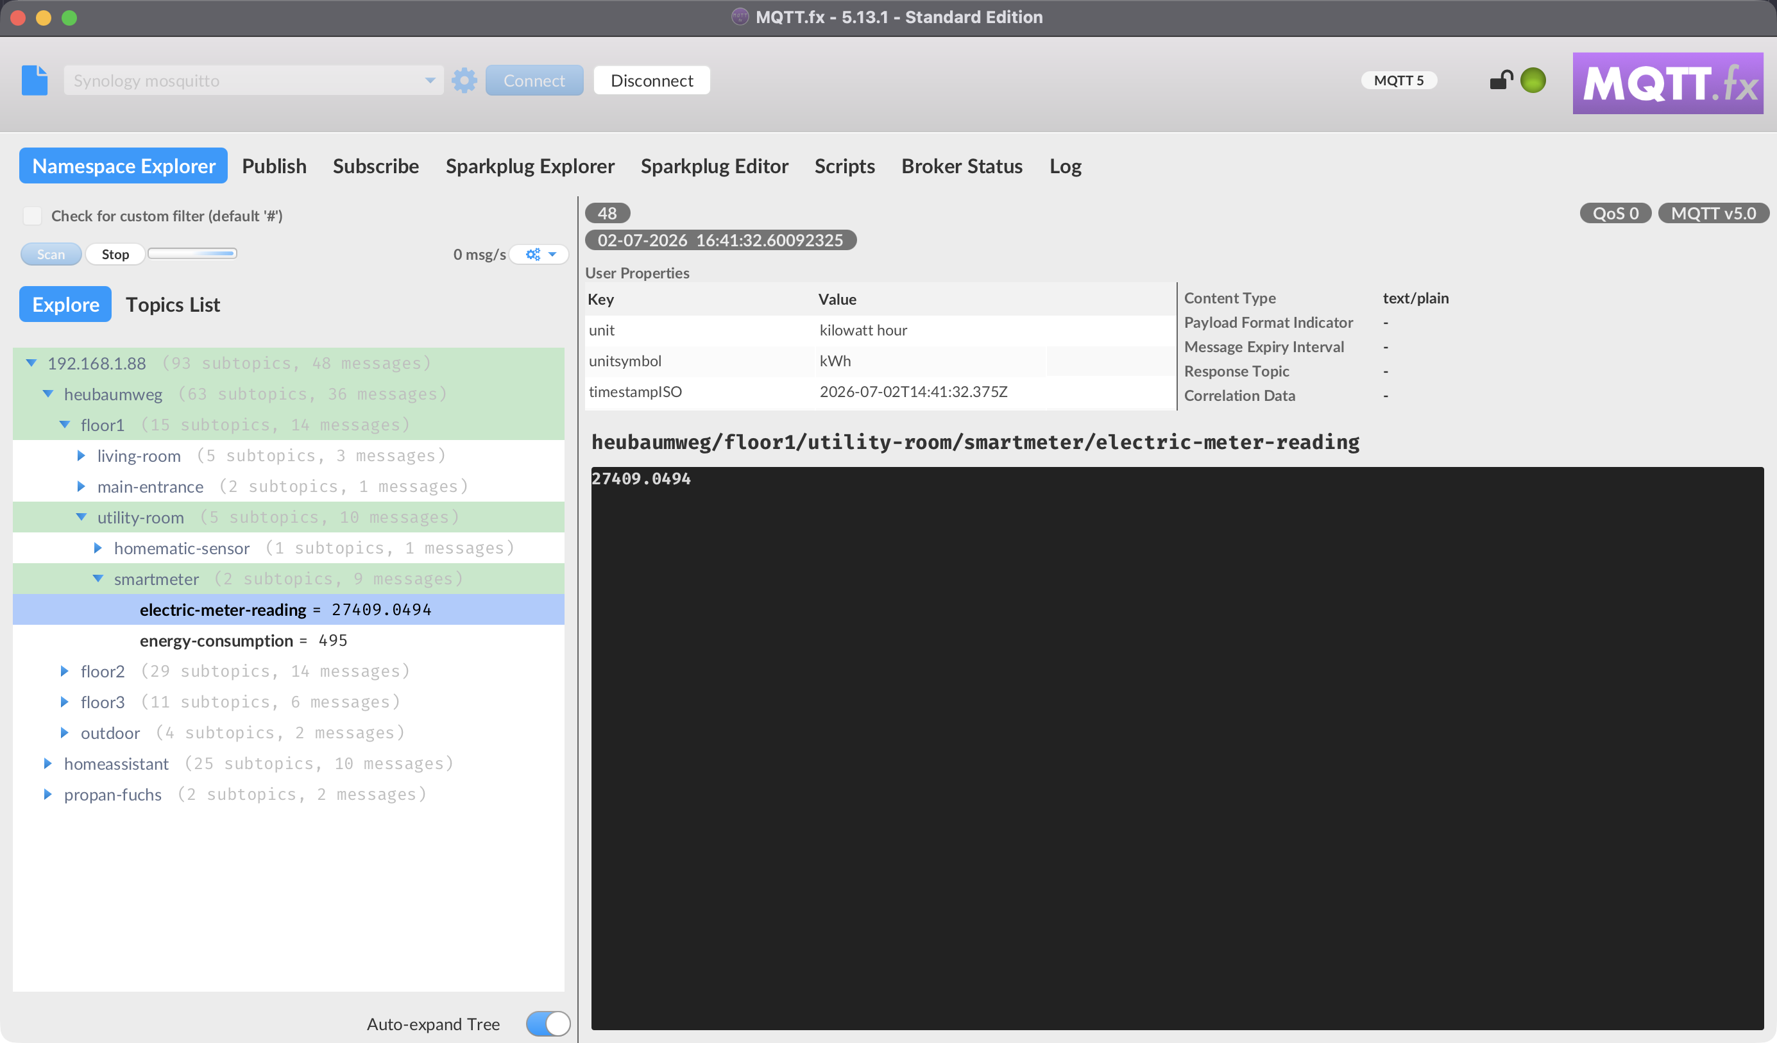Open the Log tab
The height and width of the screenshot is (1043, 1777).
click(x=1065, y=165)
